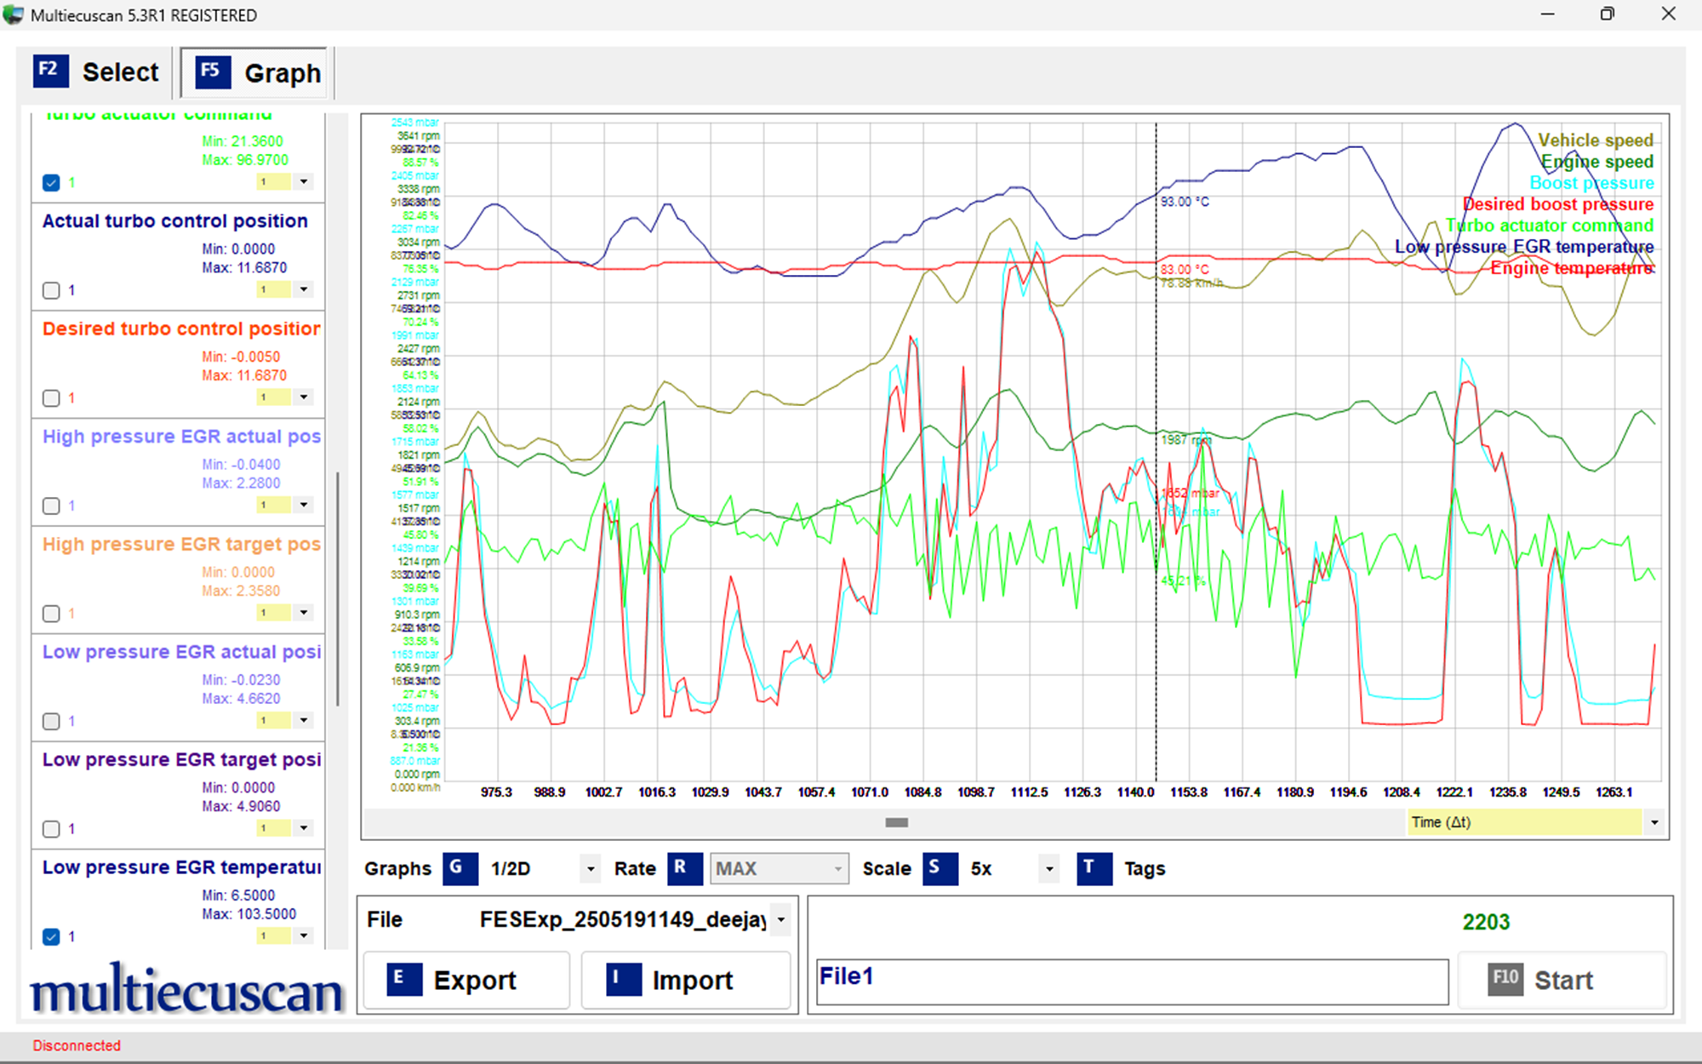The height and width of the screenshot is (1064, 1702).
Task: Click the G shortcut icon for Graphs
Action: (460, 868)
